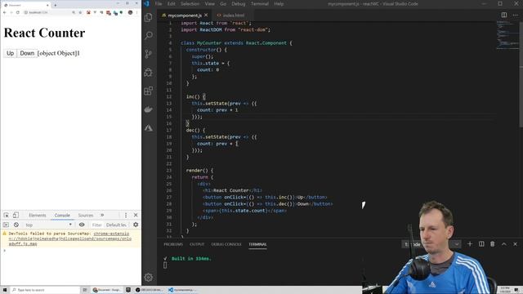523x294 pixels.
Task: Open the Extensions view
Action: pos(149,91)
